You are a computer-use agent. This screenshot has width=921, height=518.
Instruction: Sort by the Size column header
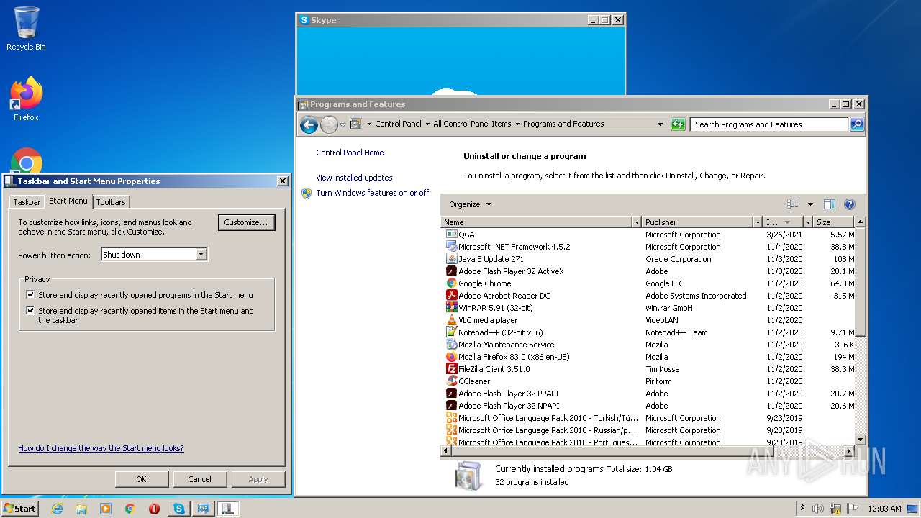(834, 222)
